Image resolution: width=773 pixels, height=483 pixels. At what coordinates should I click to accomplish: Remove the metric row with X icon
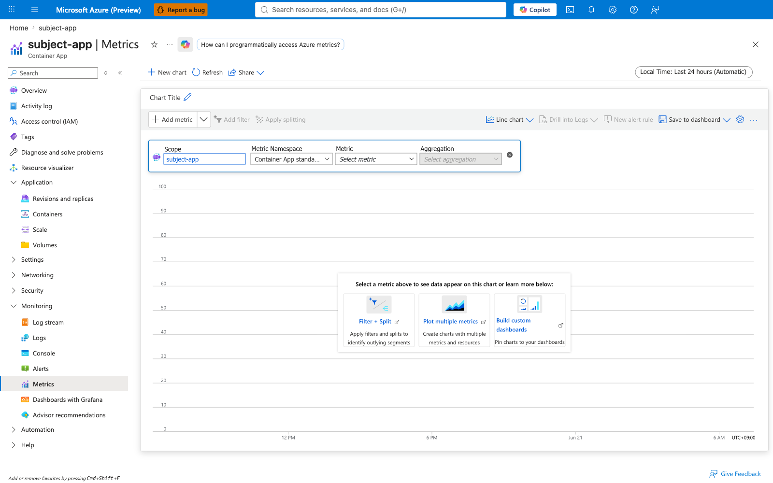pyautogui.click(x=510, y=155)
